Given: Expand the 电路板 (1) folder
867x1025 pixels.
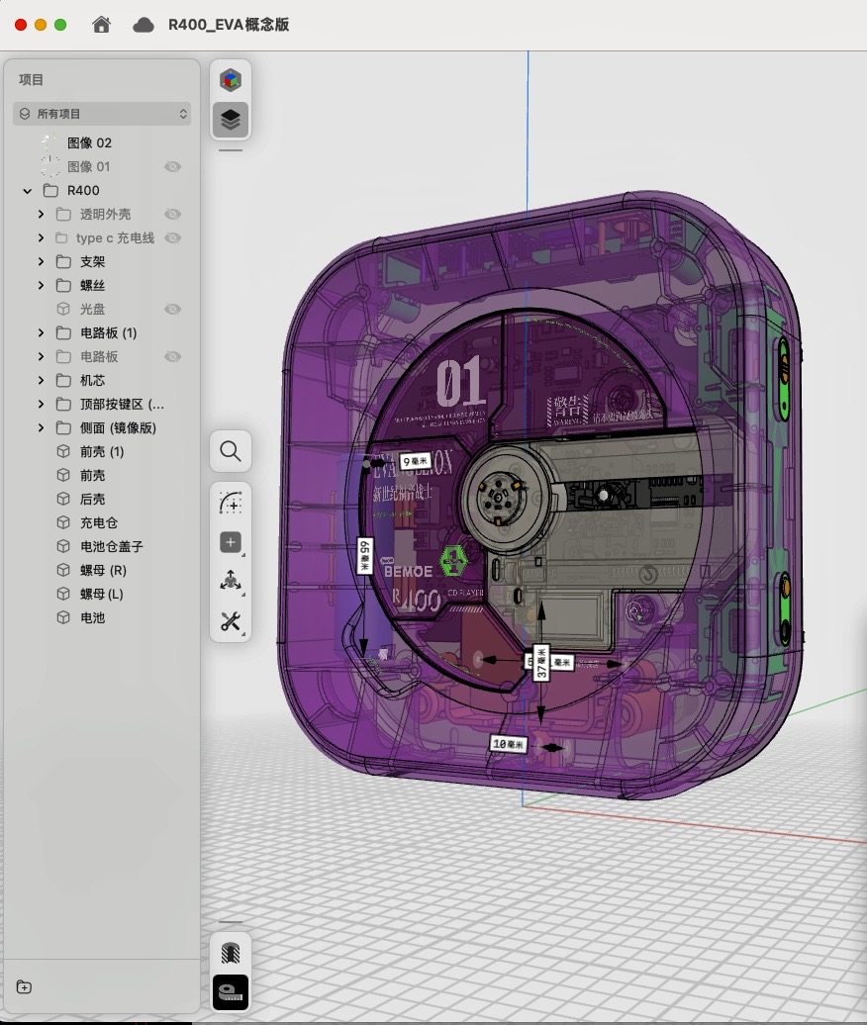Looking at the screenshot, I should click(42, 332).
